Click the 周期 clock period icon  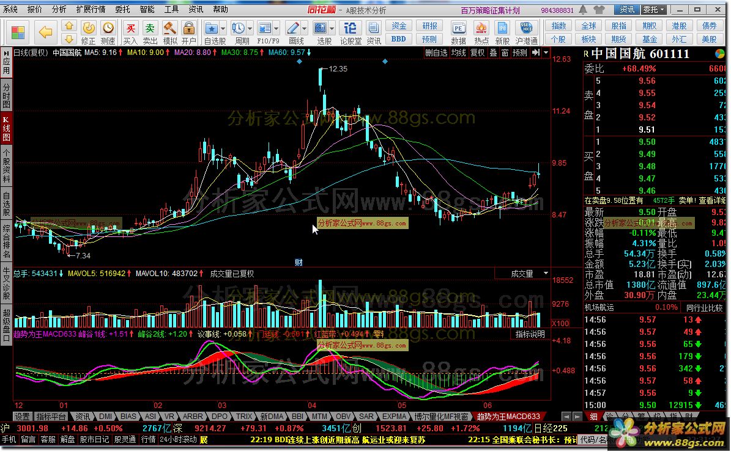pos(238,28)
